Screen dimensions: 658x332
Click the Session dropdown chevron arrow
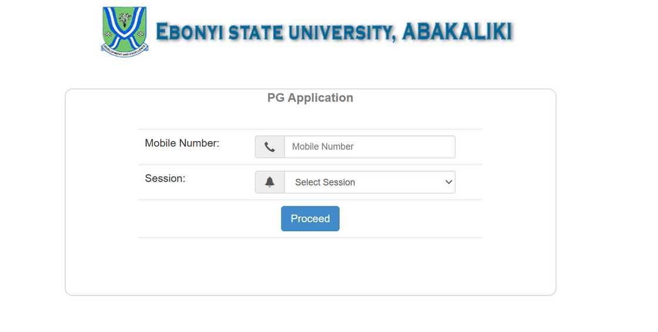pos(449,182)
